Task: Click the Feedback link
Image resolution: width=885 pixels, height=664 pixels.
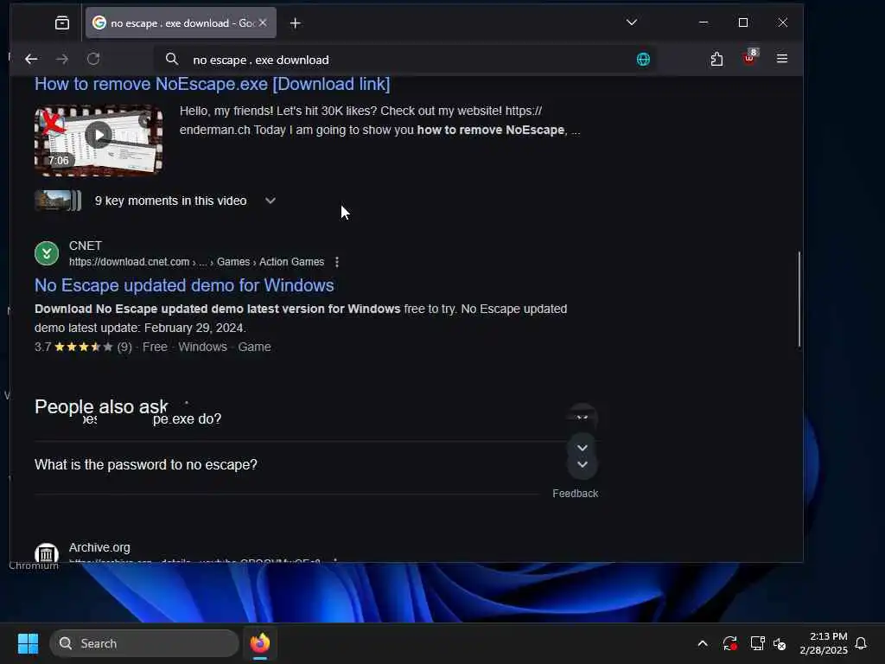Action: (x=575, y=494)
